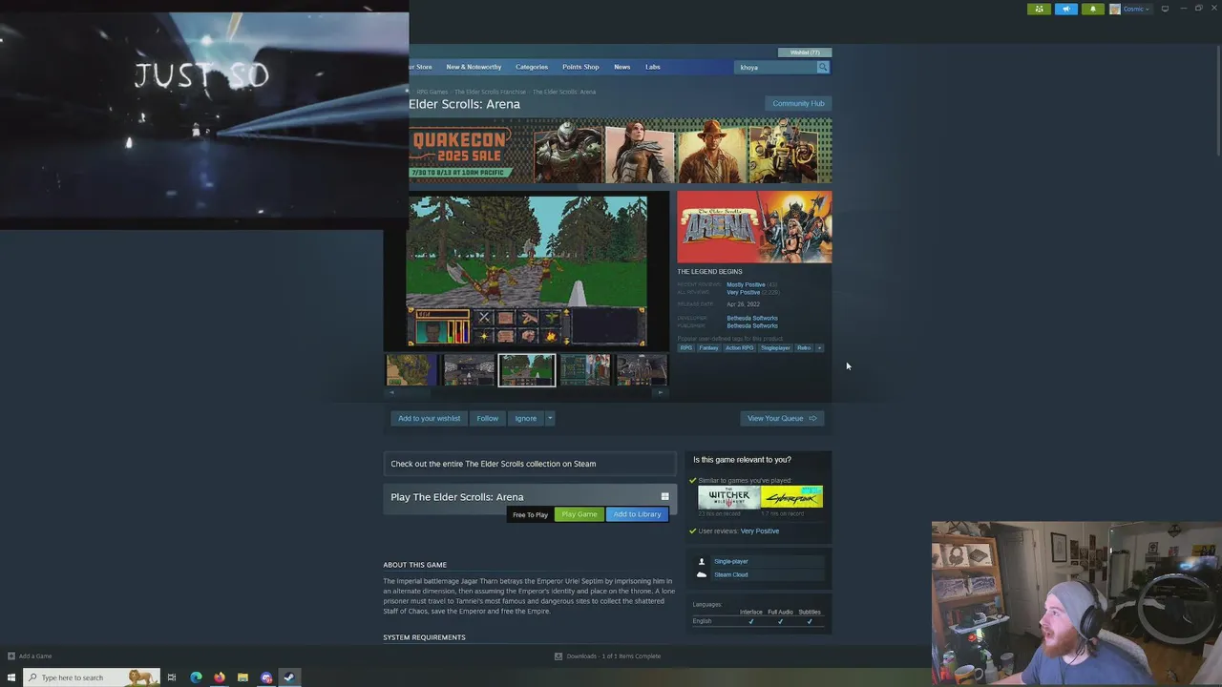Click View Your Queue button
The image size is (1222, 687).
(x=782, y=418)
